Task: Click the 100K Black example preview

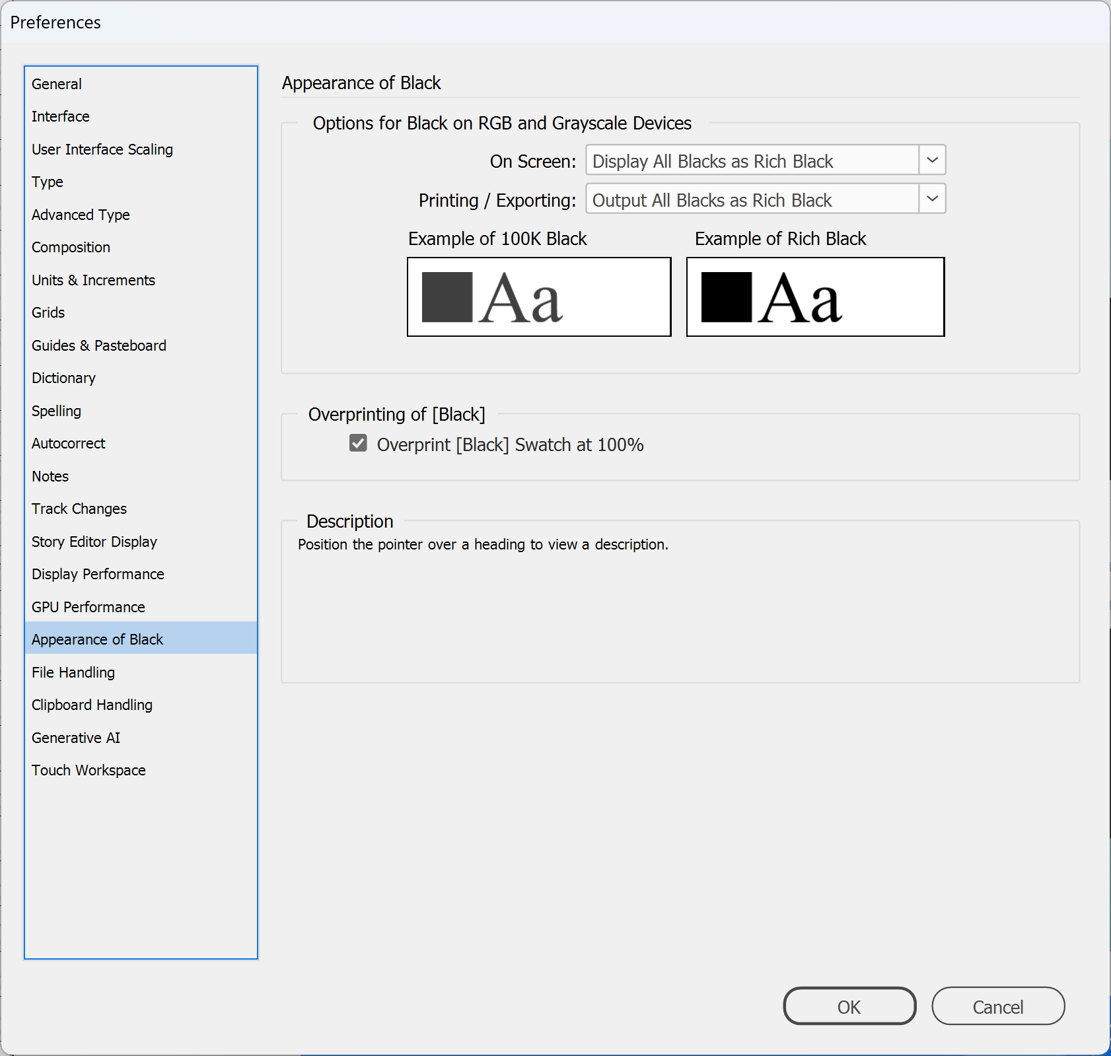Action: click(539, 297)
